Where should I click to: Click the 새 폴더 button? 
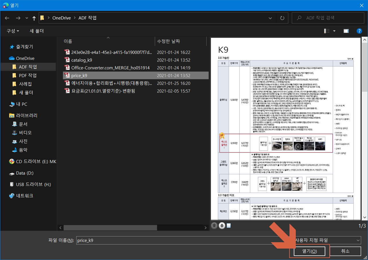(37, 31)
